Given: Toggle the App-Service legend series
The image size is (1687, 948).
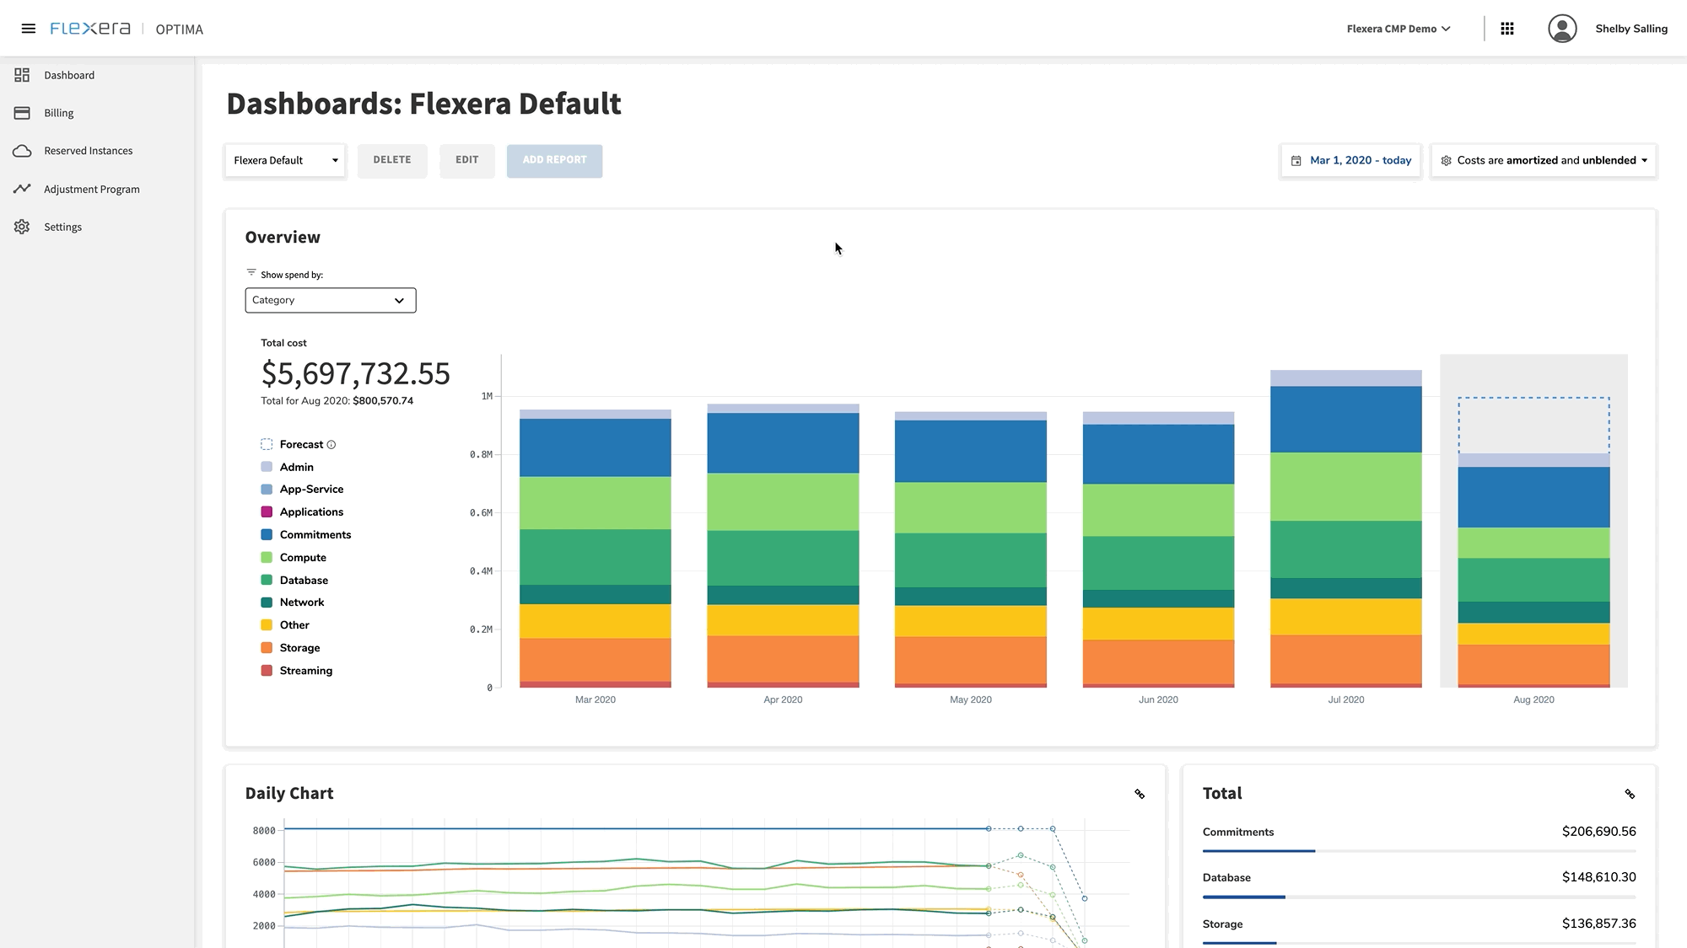Looking at the screenshot, I should 302,489.
